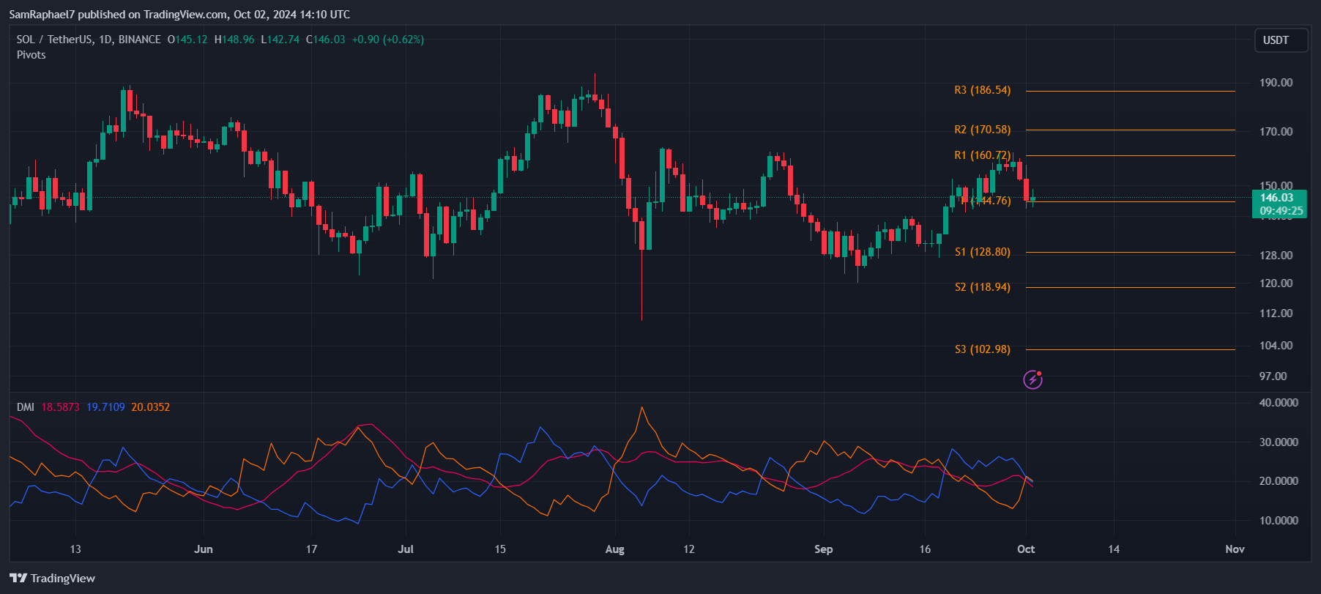The width and height of the screenshot is (1321, 594).
Task: Click the current price 146.03 tag
Action: click(1279, 204)
